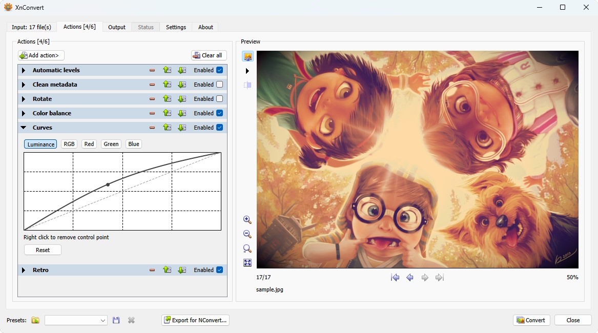Go to the last preview image
Viewport: 598px width, 333px height.
(440, 278)
